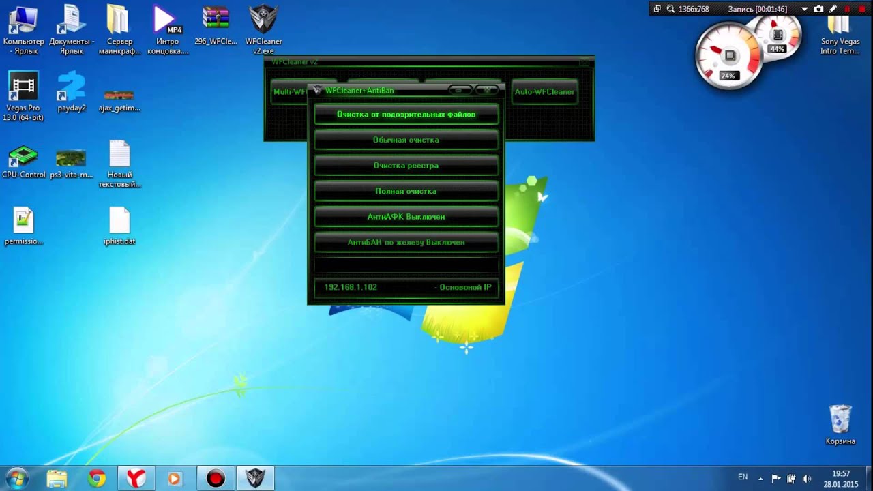
Task: Click the red record app taskbar icon
Action: pyautogui.click(x=216, y=479)
